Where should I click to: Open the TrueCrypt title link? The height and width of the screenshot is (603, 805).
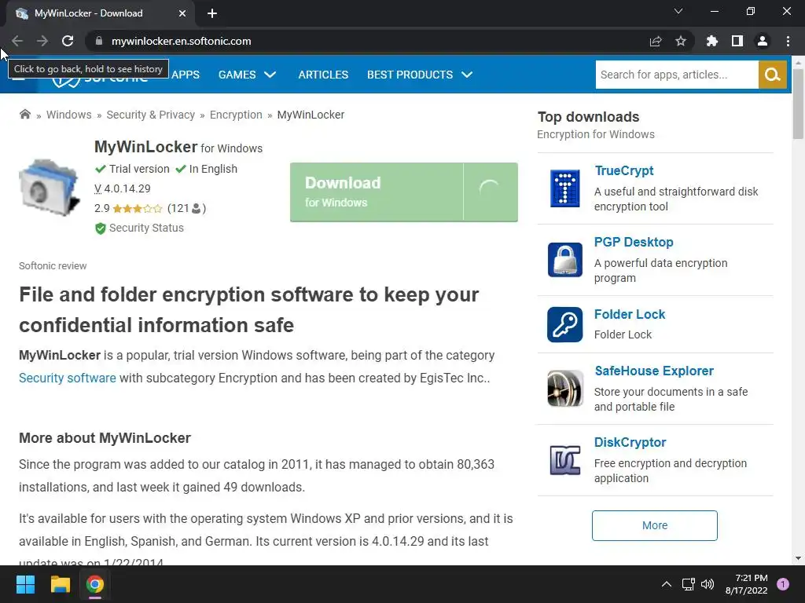coord(623,170)
